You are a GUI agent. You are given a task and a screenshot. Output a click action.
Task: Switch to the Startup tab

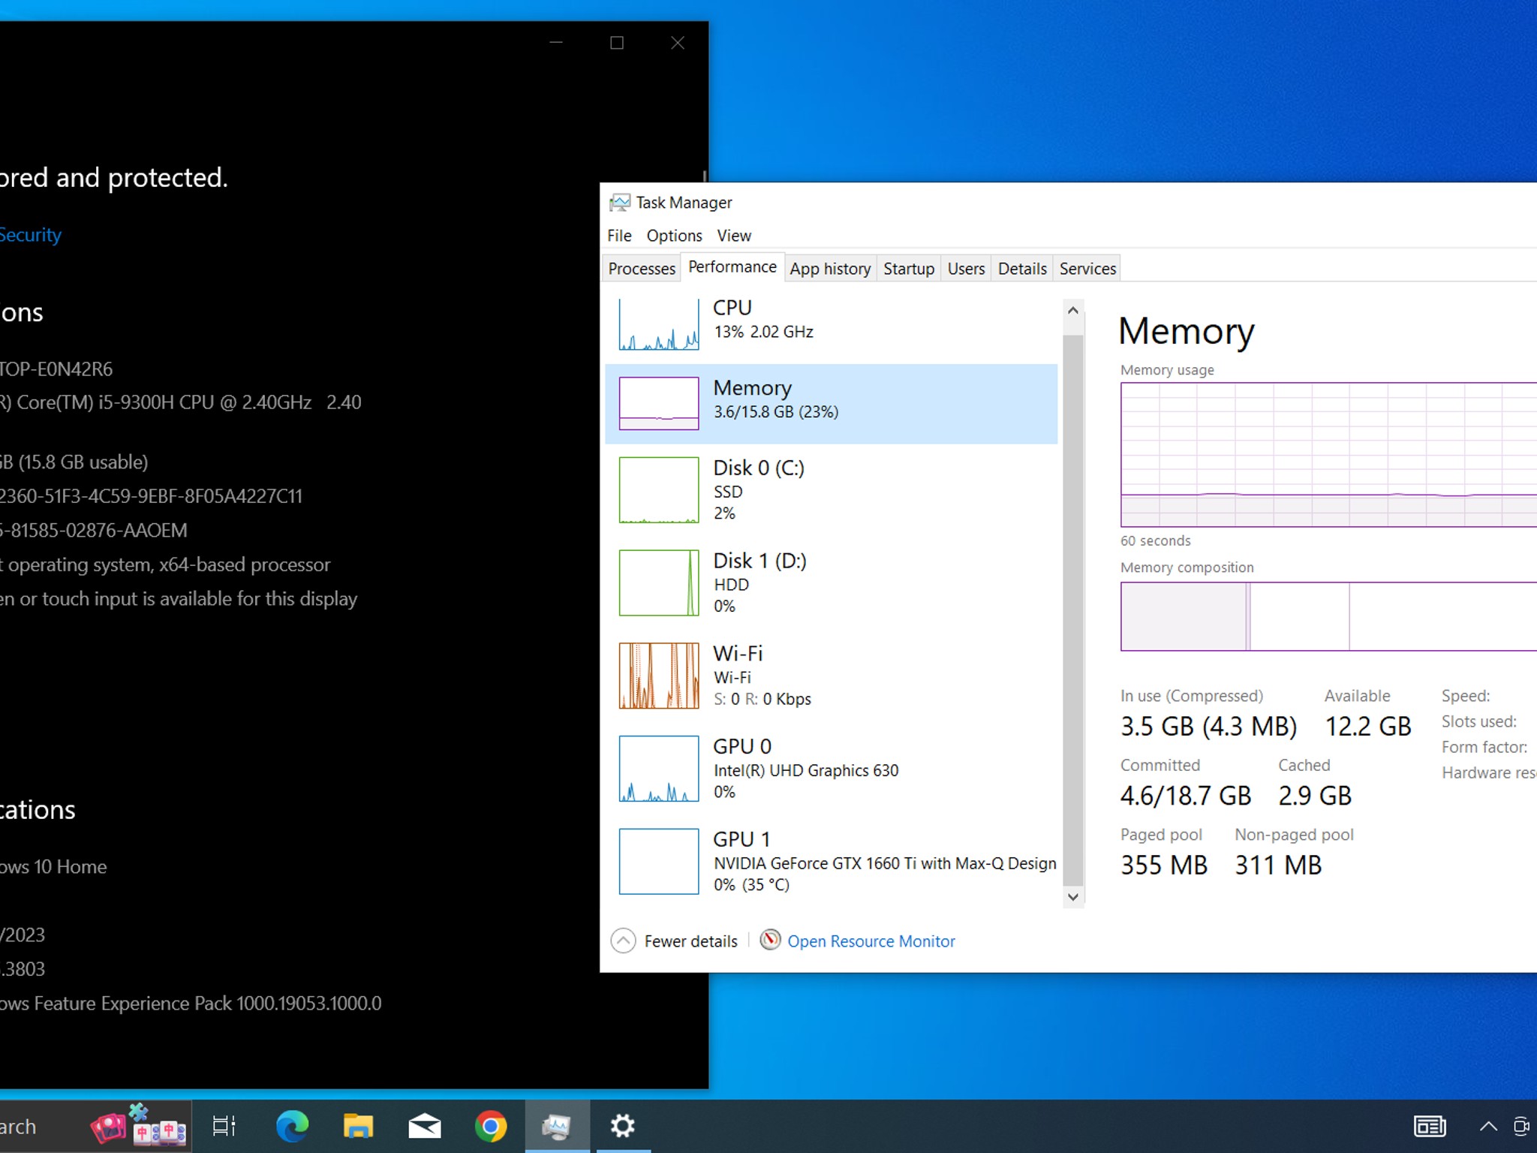click(908, 269)
